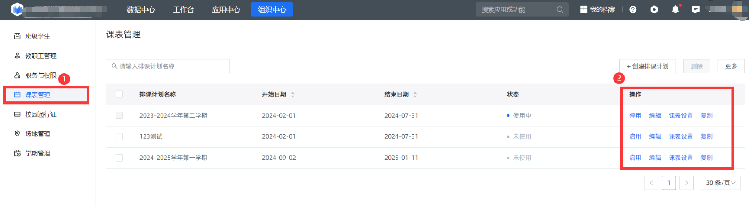Check the row 2023-2024学年第二学期
Screen dimensions: 749x206
[x=119, y=115]
